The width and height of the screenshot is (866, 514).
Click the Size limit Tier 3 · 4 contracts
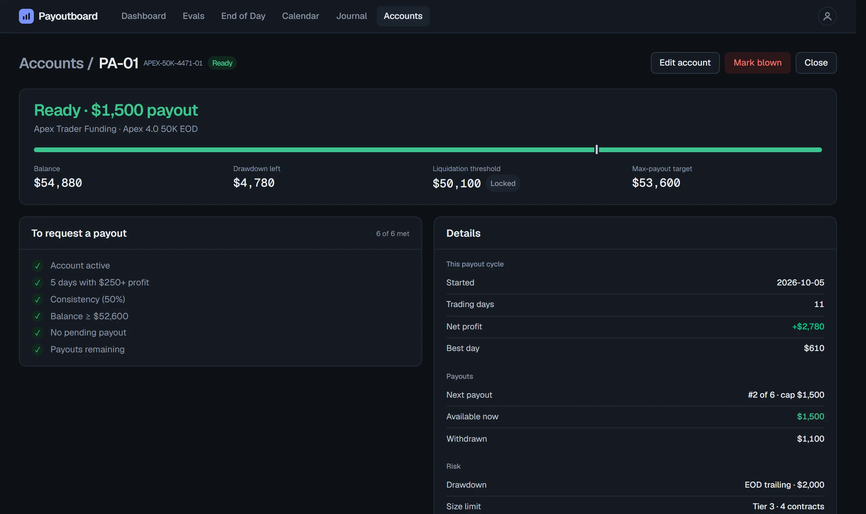point(788,506)
